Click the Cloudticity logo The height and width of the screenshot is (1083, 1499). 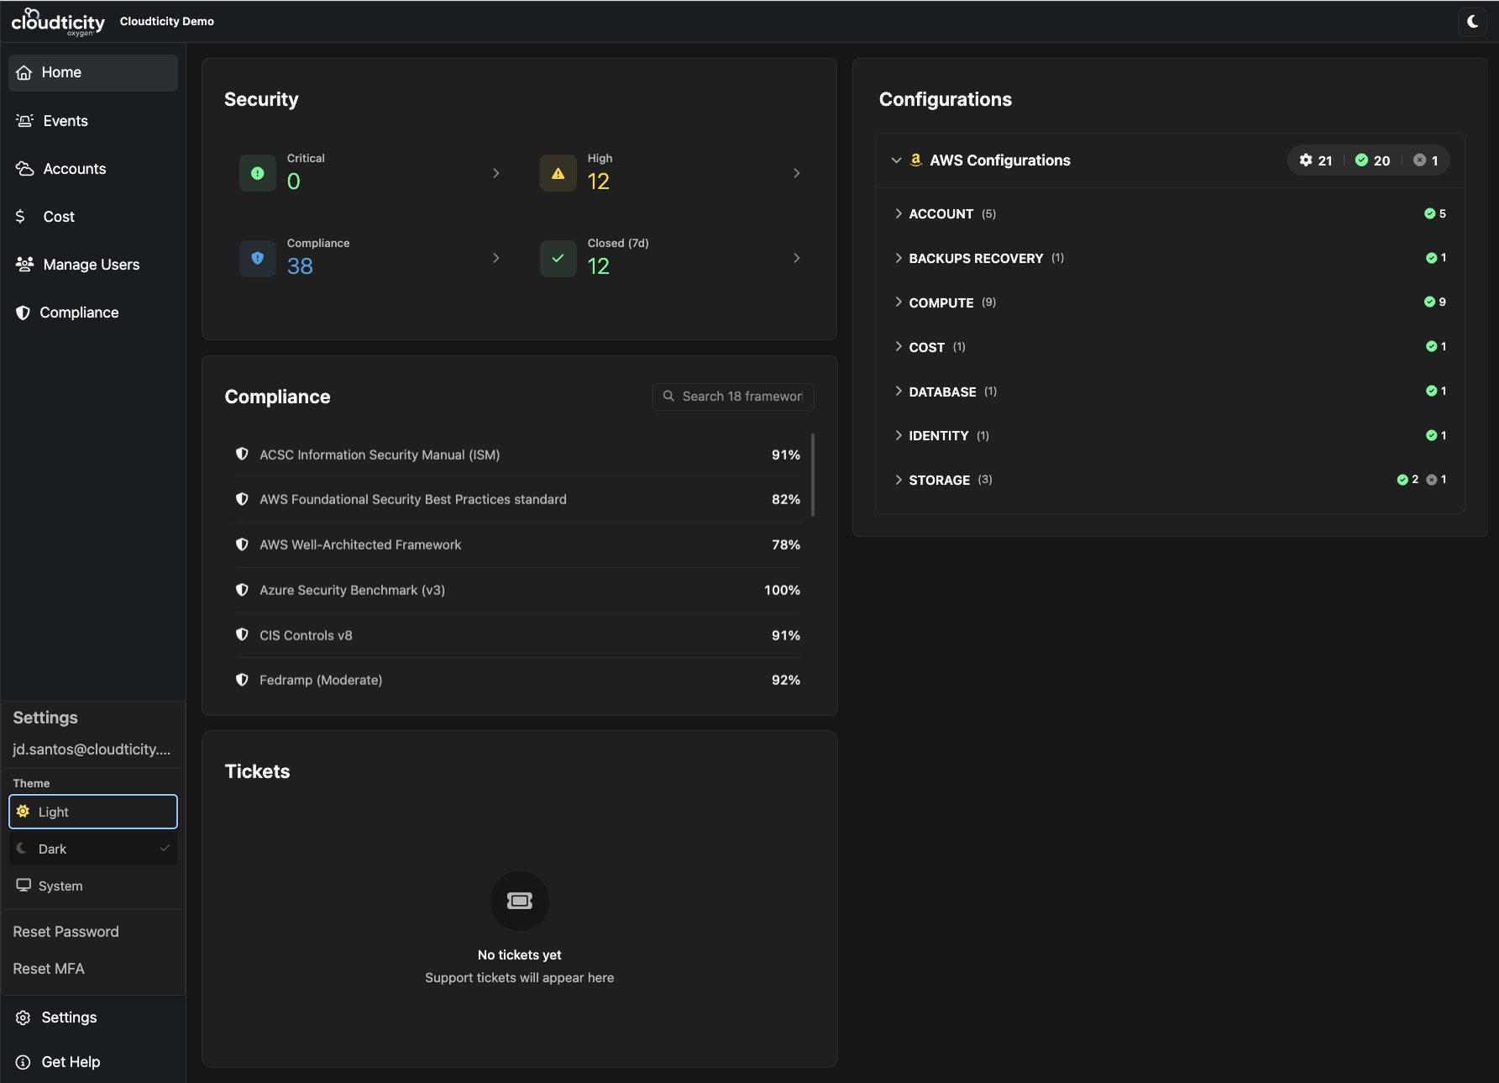click(58, 22)
